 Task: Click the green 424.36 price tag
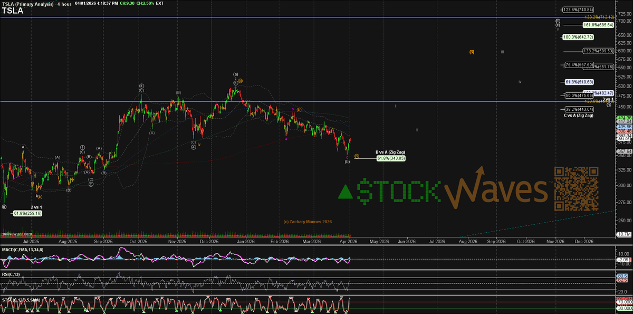point(624,118)
